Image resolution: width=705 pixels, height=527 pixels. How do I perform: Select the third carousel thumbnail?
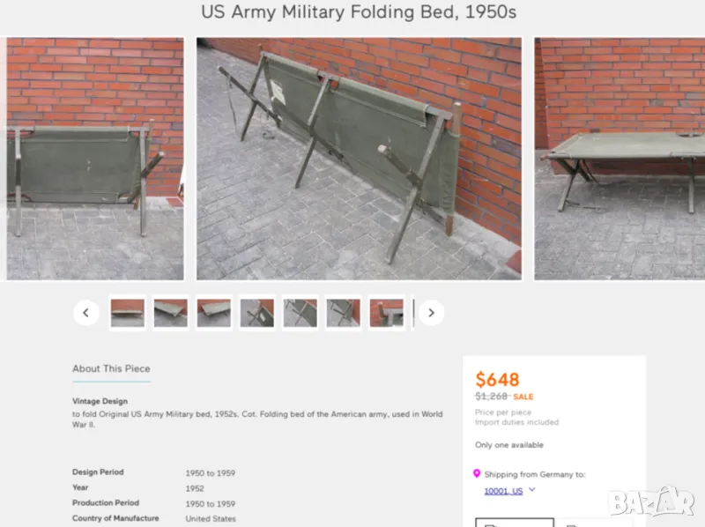tap(214, 313)
